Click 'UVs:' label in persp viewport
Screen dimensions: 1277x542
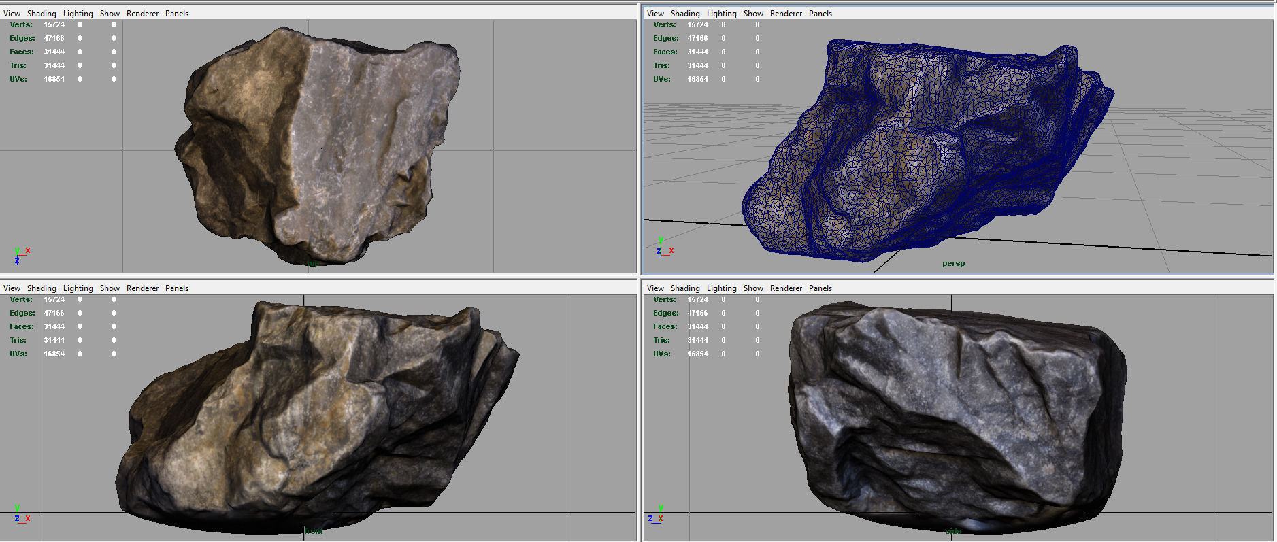(662, 79)
